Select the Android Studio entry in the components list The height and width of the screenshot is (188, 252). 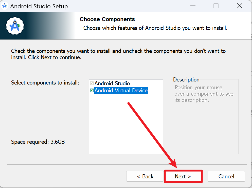tap(112, 83)
